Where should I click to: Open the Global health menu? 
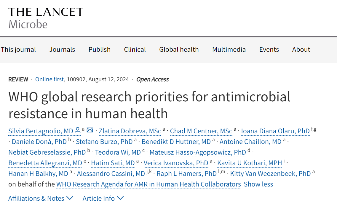[179, 50]
